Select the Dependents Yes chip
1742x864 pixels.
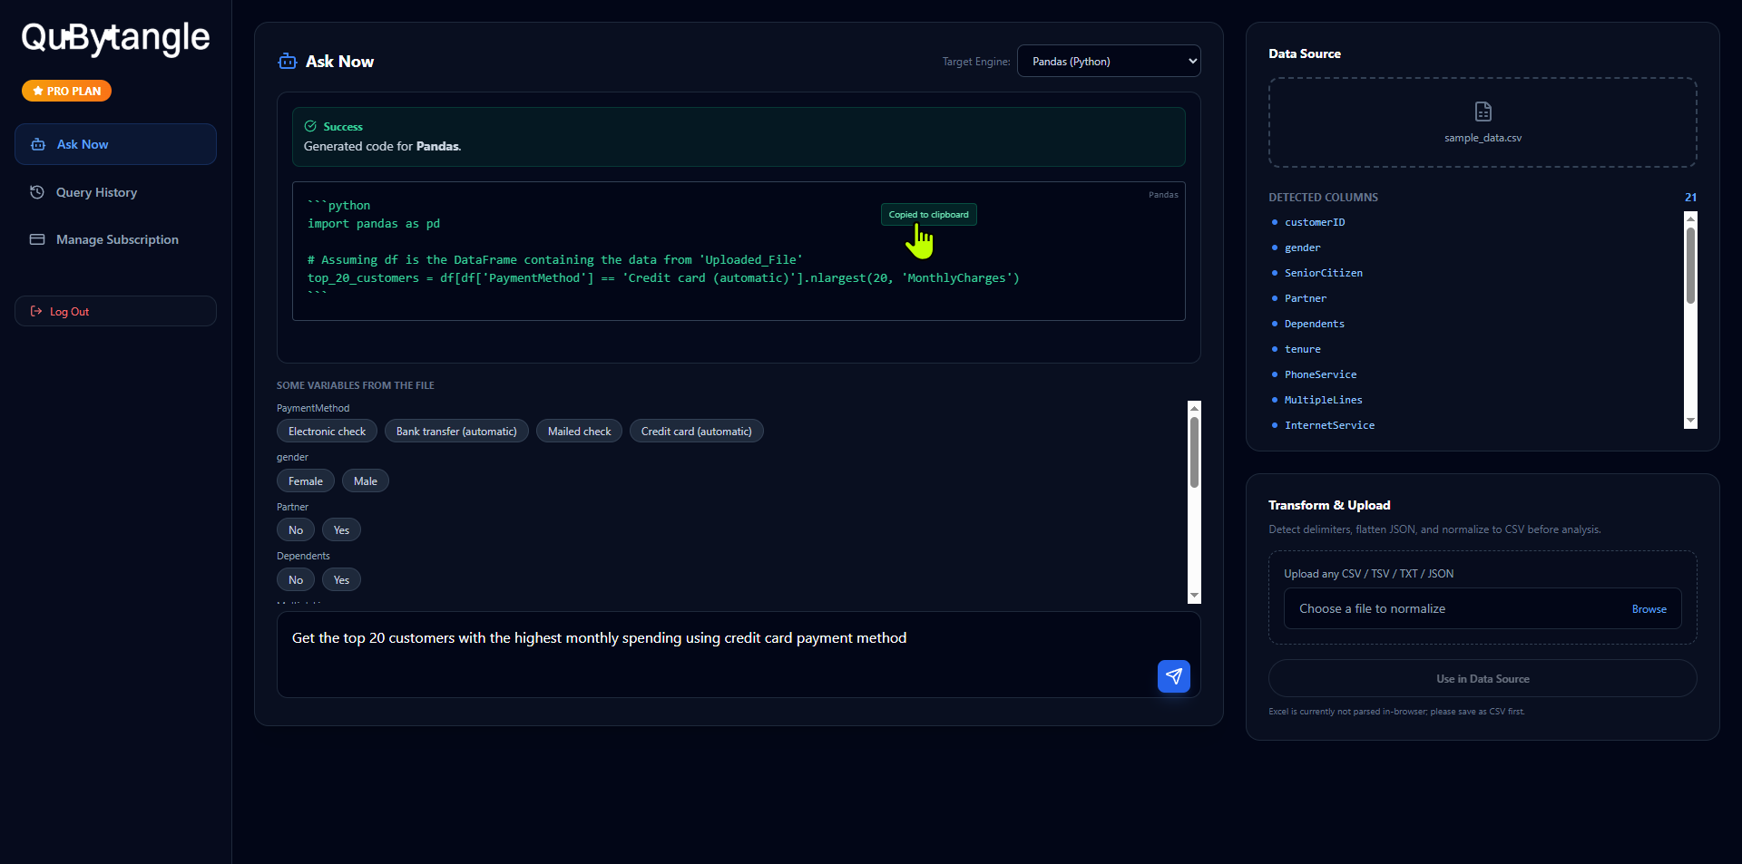point(341,579)
